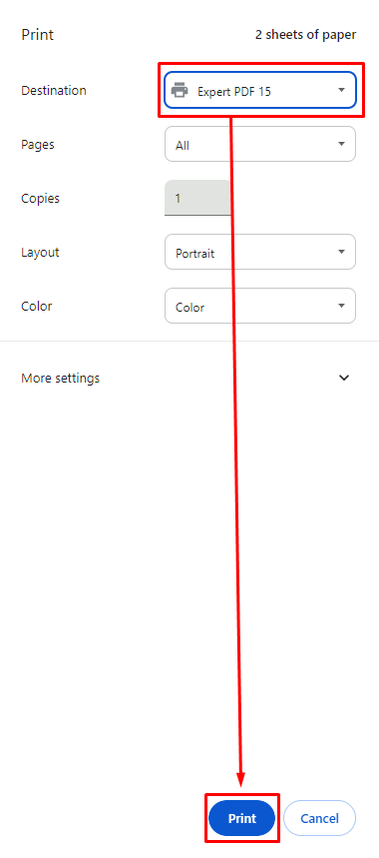Click the Destination dropdown arrow
Screen dimensions: 379x858
341,90
